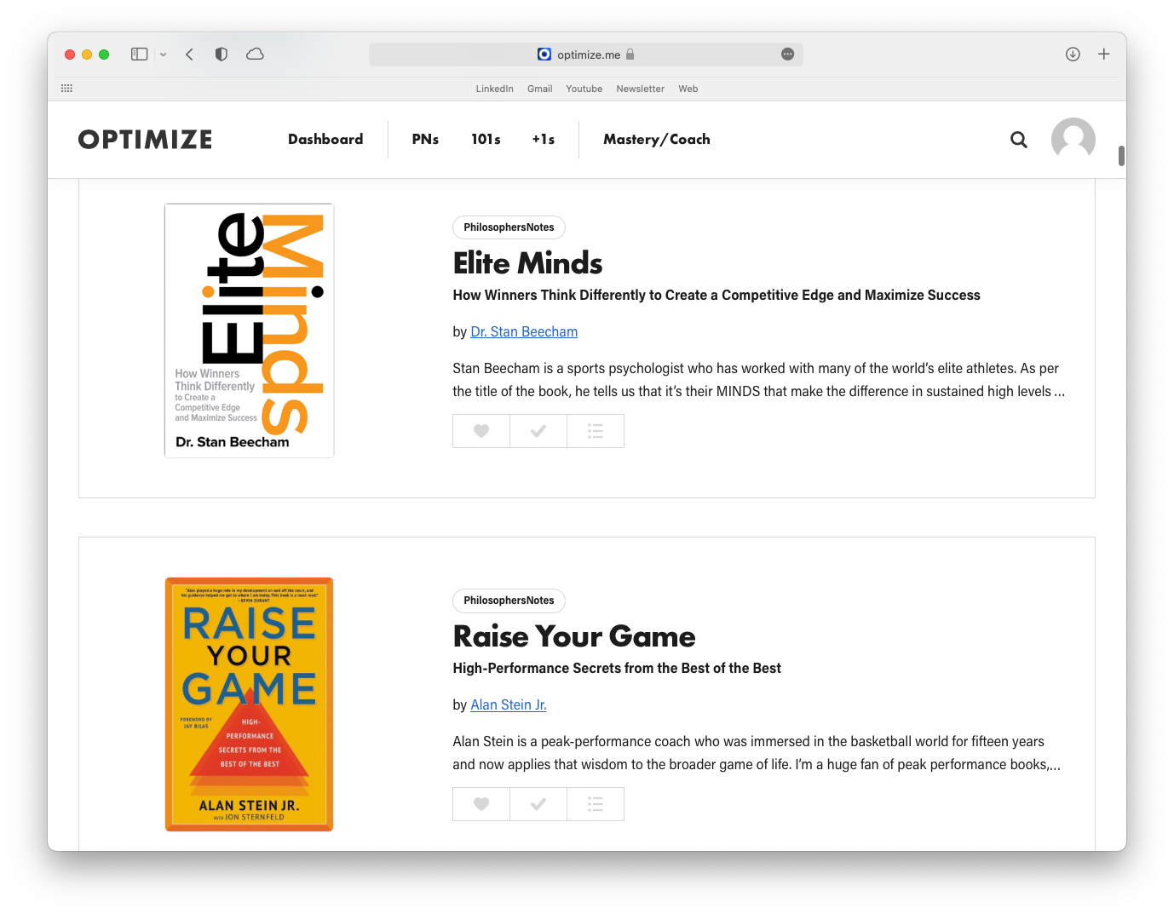
Task: Click PhilosophersNotes tag above Elite Minds
Action: (x=509, y=227)
